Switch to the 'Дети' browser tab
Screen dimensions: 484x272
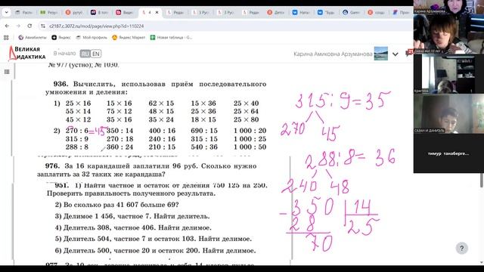[275, 13]
